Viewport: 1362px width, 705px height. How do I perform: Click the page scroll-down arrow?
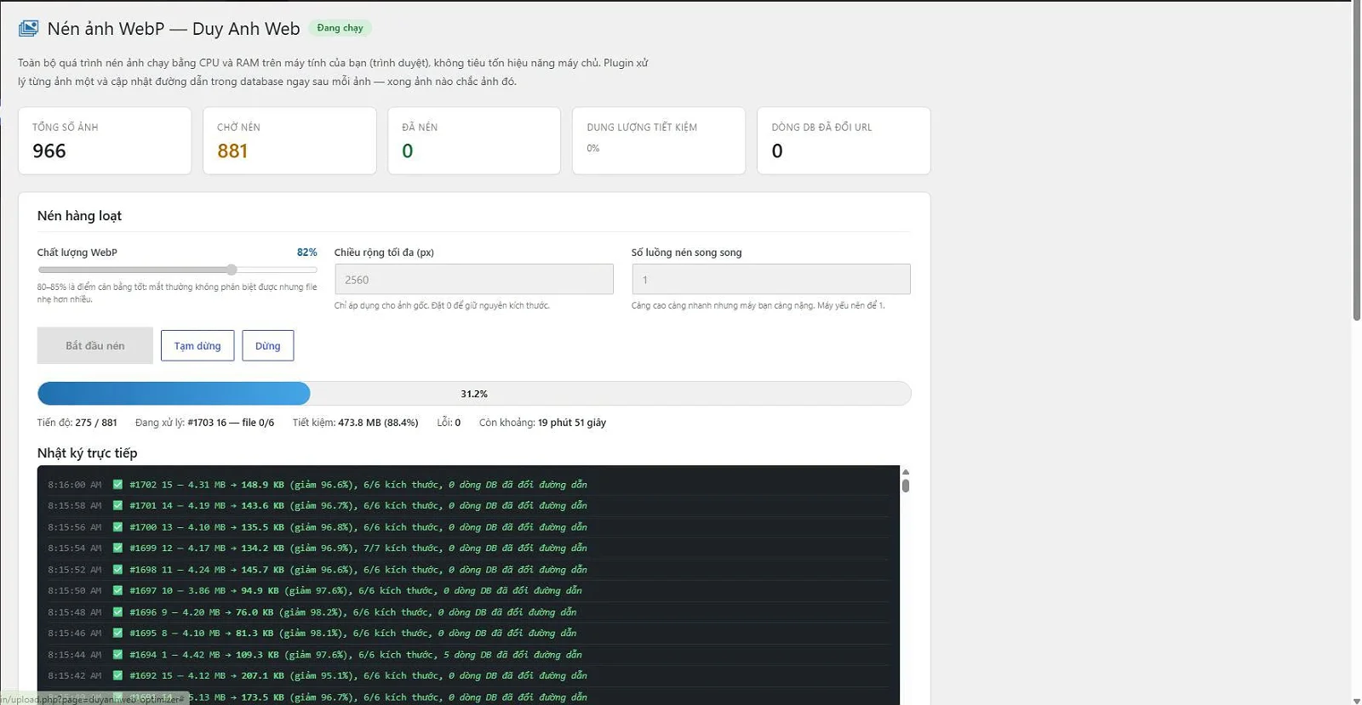(x=1357, y=701)
